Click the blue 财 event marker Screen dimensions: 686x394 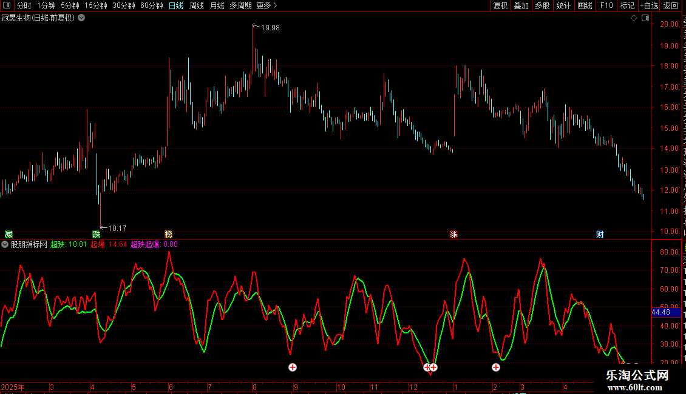click(x=600, y=235)
